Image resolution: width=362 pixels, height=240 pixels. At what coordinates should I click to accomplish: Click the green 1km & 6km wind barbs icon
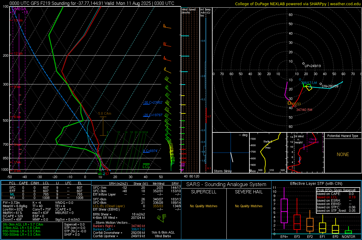pyautogui.click(x=162, y=218)
